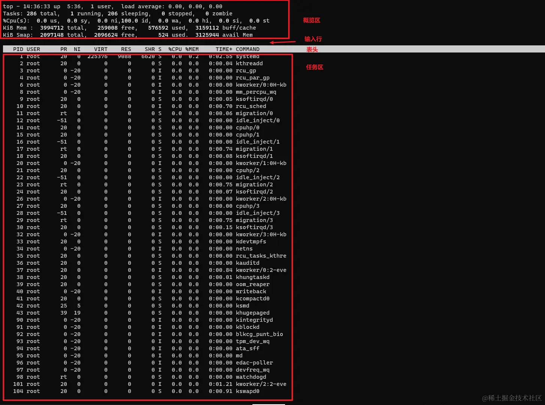Select the mm_percpu_wq command
Screen dimensions: 545x405
[256, 92]
